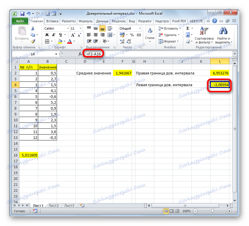Open the Файл tab
The image size is (249, 226).
pyautogui.click(x=20, y=21)
